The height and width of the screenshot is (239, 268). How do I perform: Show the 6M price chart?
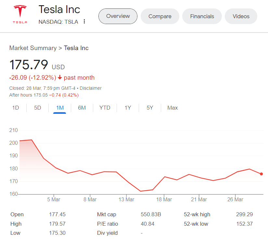(x=82, y=108)
